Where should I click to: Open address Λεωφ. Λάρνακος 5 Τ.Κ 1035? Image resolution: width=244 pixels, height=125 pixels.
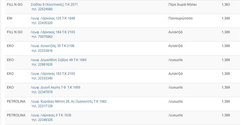(51, 115)
